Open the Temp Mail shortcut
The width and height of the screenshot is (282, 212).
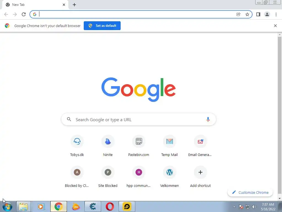[169, 146]
